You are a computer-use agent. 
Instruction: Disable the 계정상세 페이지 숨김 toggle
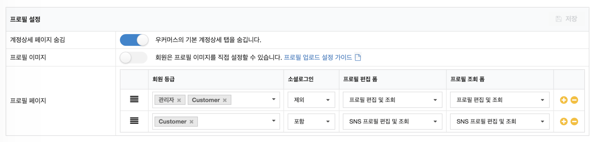[x=134, y=40]
